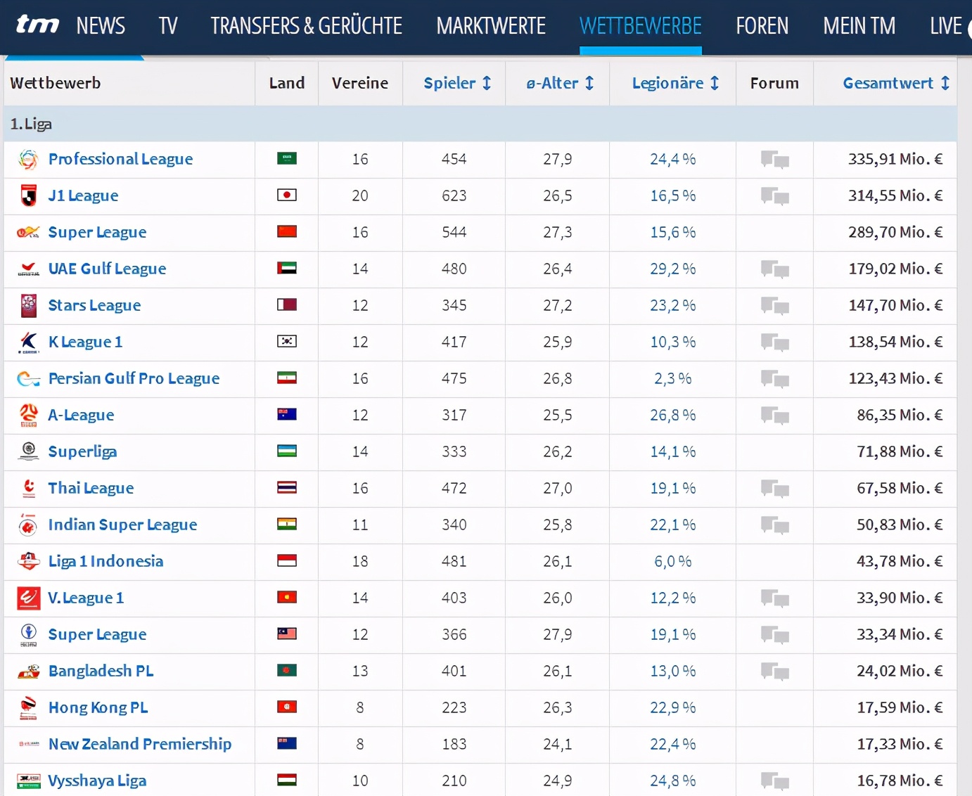Click the UAE Gulf League logo
This screenshot has height=796, width=972.
pyautogui.click(x=28, y=269)
